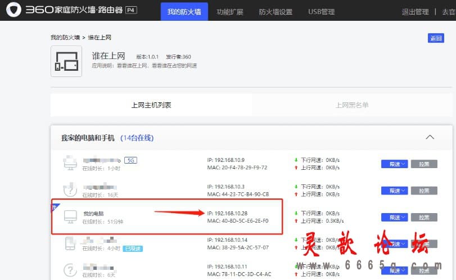Switch to the 功能扩展 tab
Screen dimensions: 456x280
click(230, 12)
